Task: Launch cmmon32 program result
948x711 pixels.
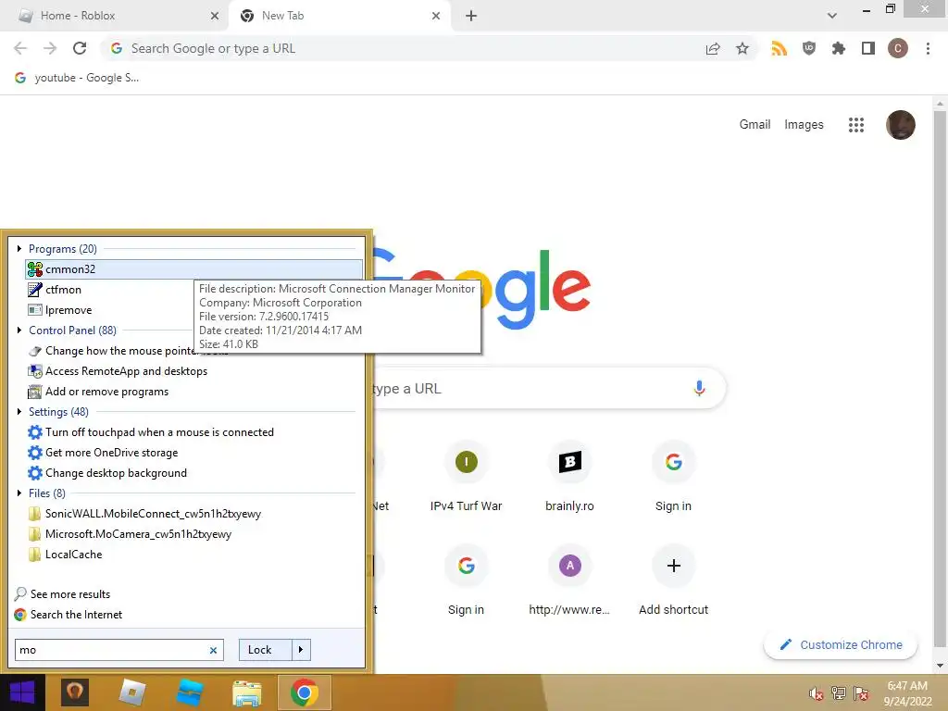Action: pyautogui.click(x=193, y=269)
